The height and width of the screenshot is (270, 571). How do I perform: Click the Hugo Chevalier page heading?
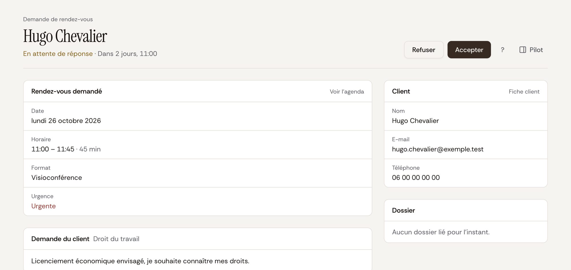click(65, 36)
